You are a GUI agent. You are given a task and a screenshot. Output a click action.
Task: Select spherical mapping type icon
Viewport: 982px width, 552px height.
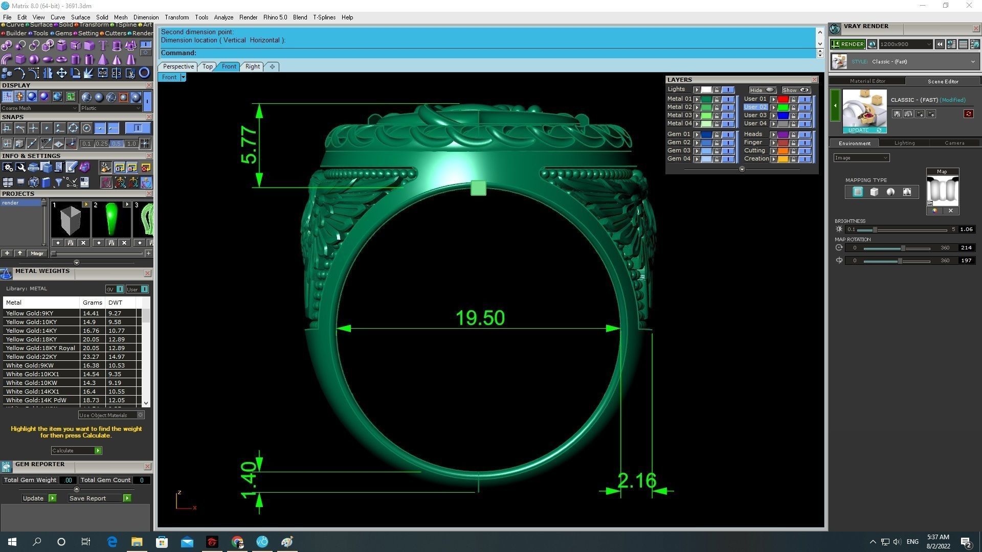[x=890, y=192]
